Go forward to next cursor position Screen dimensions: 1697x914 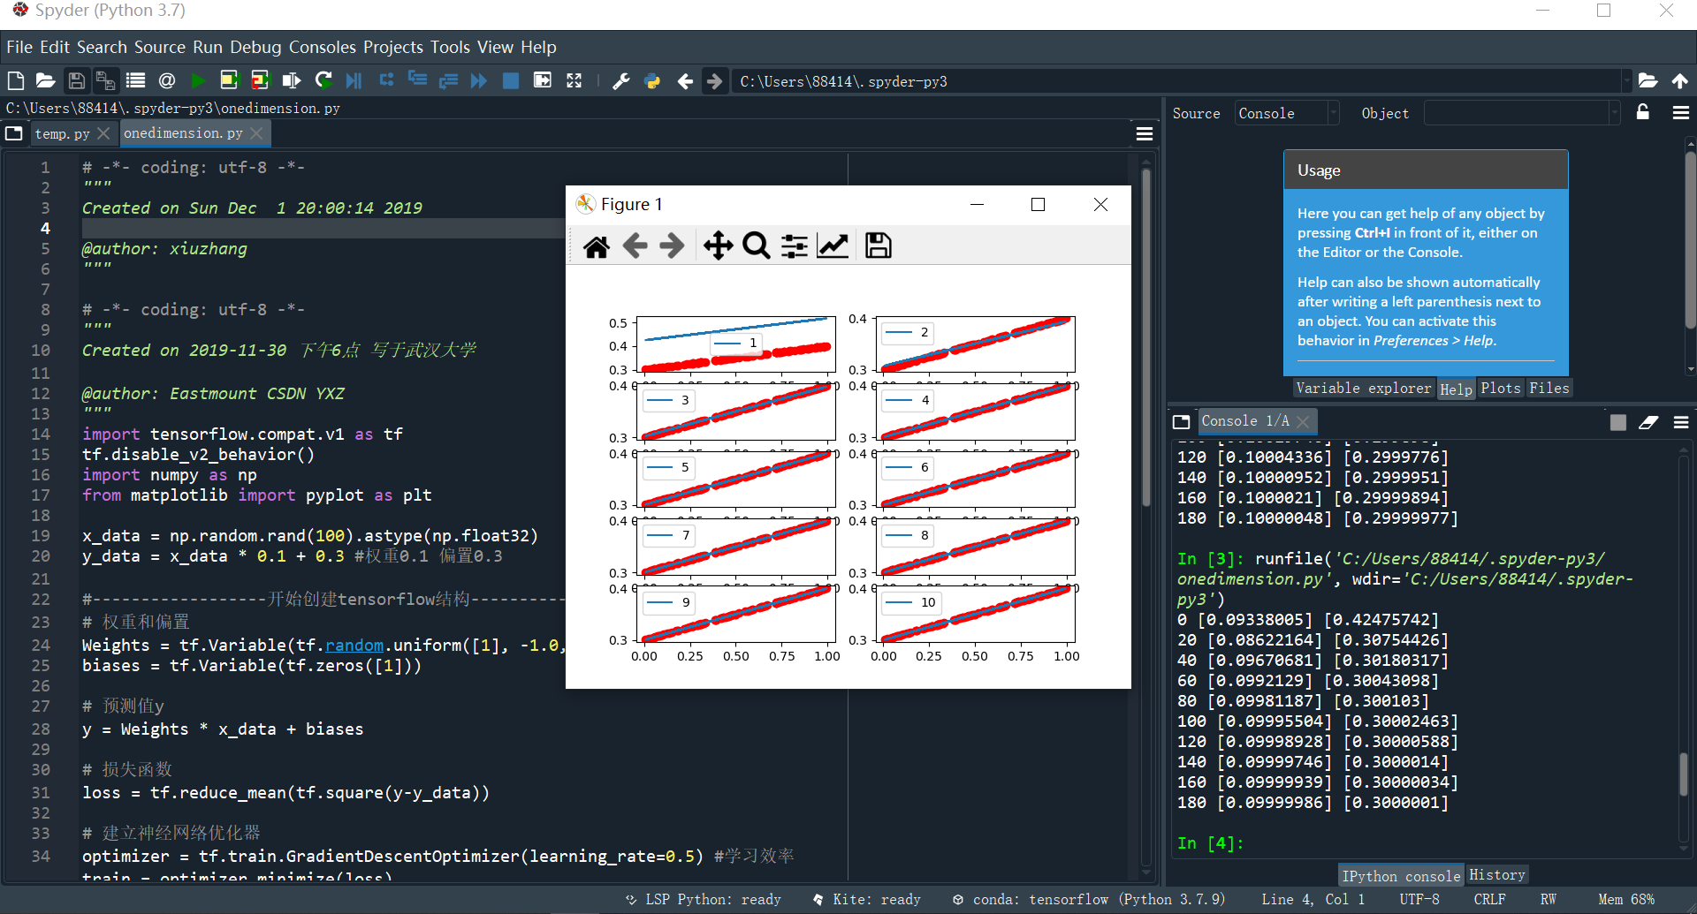[x=715, y=81]
